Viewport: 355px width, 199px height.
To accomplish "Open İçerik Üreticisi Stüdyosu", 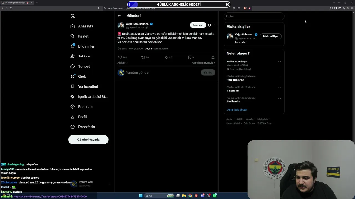I will (89, 96).
